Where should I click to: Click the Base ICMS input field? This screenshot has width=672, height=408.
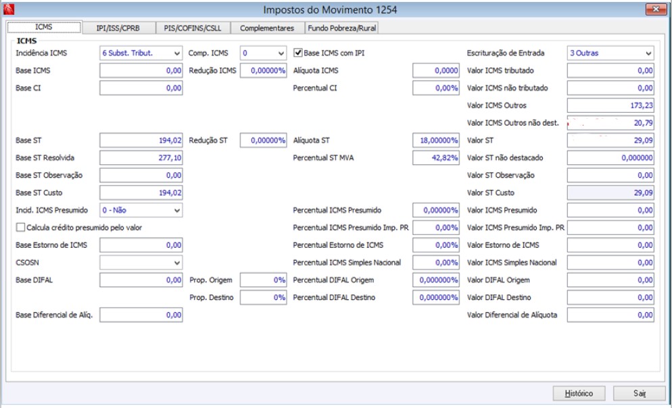(x=141, y=71)
